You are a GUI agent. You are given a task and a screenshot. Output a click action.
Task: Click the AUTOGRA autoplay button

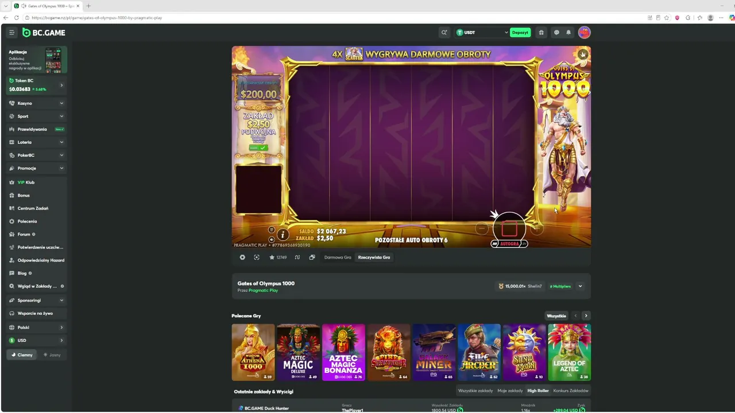tap(509, 244)
